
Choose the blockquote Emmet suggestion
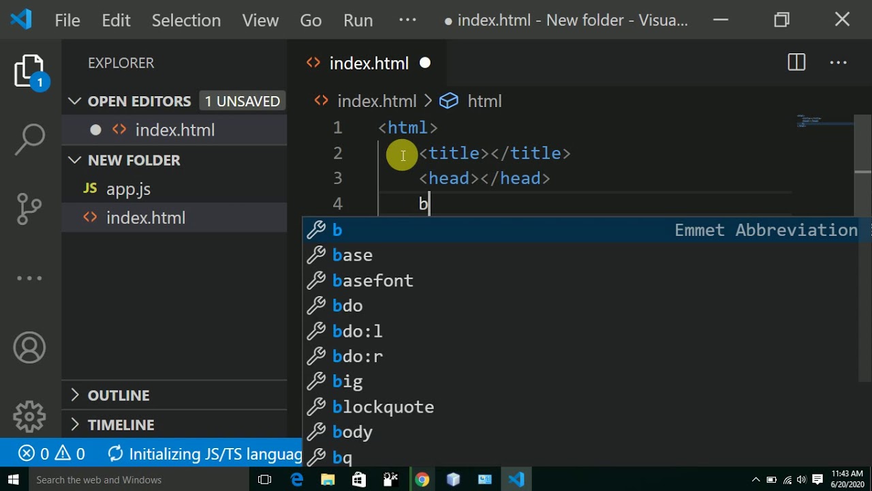pyautogui.click(x=383, y=407)
